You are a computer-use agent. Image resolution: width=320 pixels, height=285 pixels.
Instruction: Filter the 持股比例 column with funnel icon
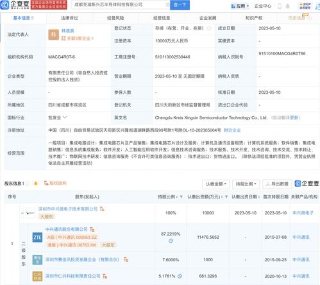(181, 197)
